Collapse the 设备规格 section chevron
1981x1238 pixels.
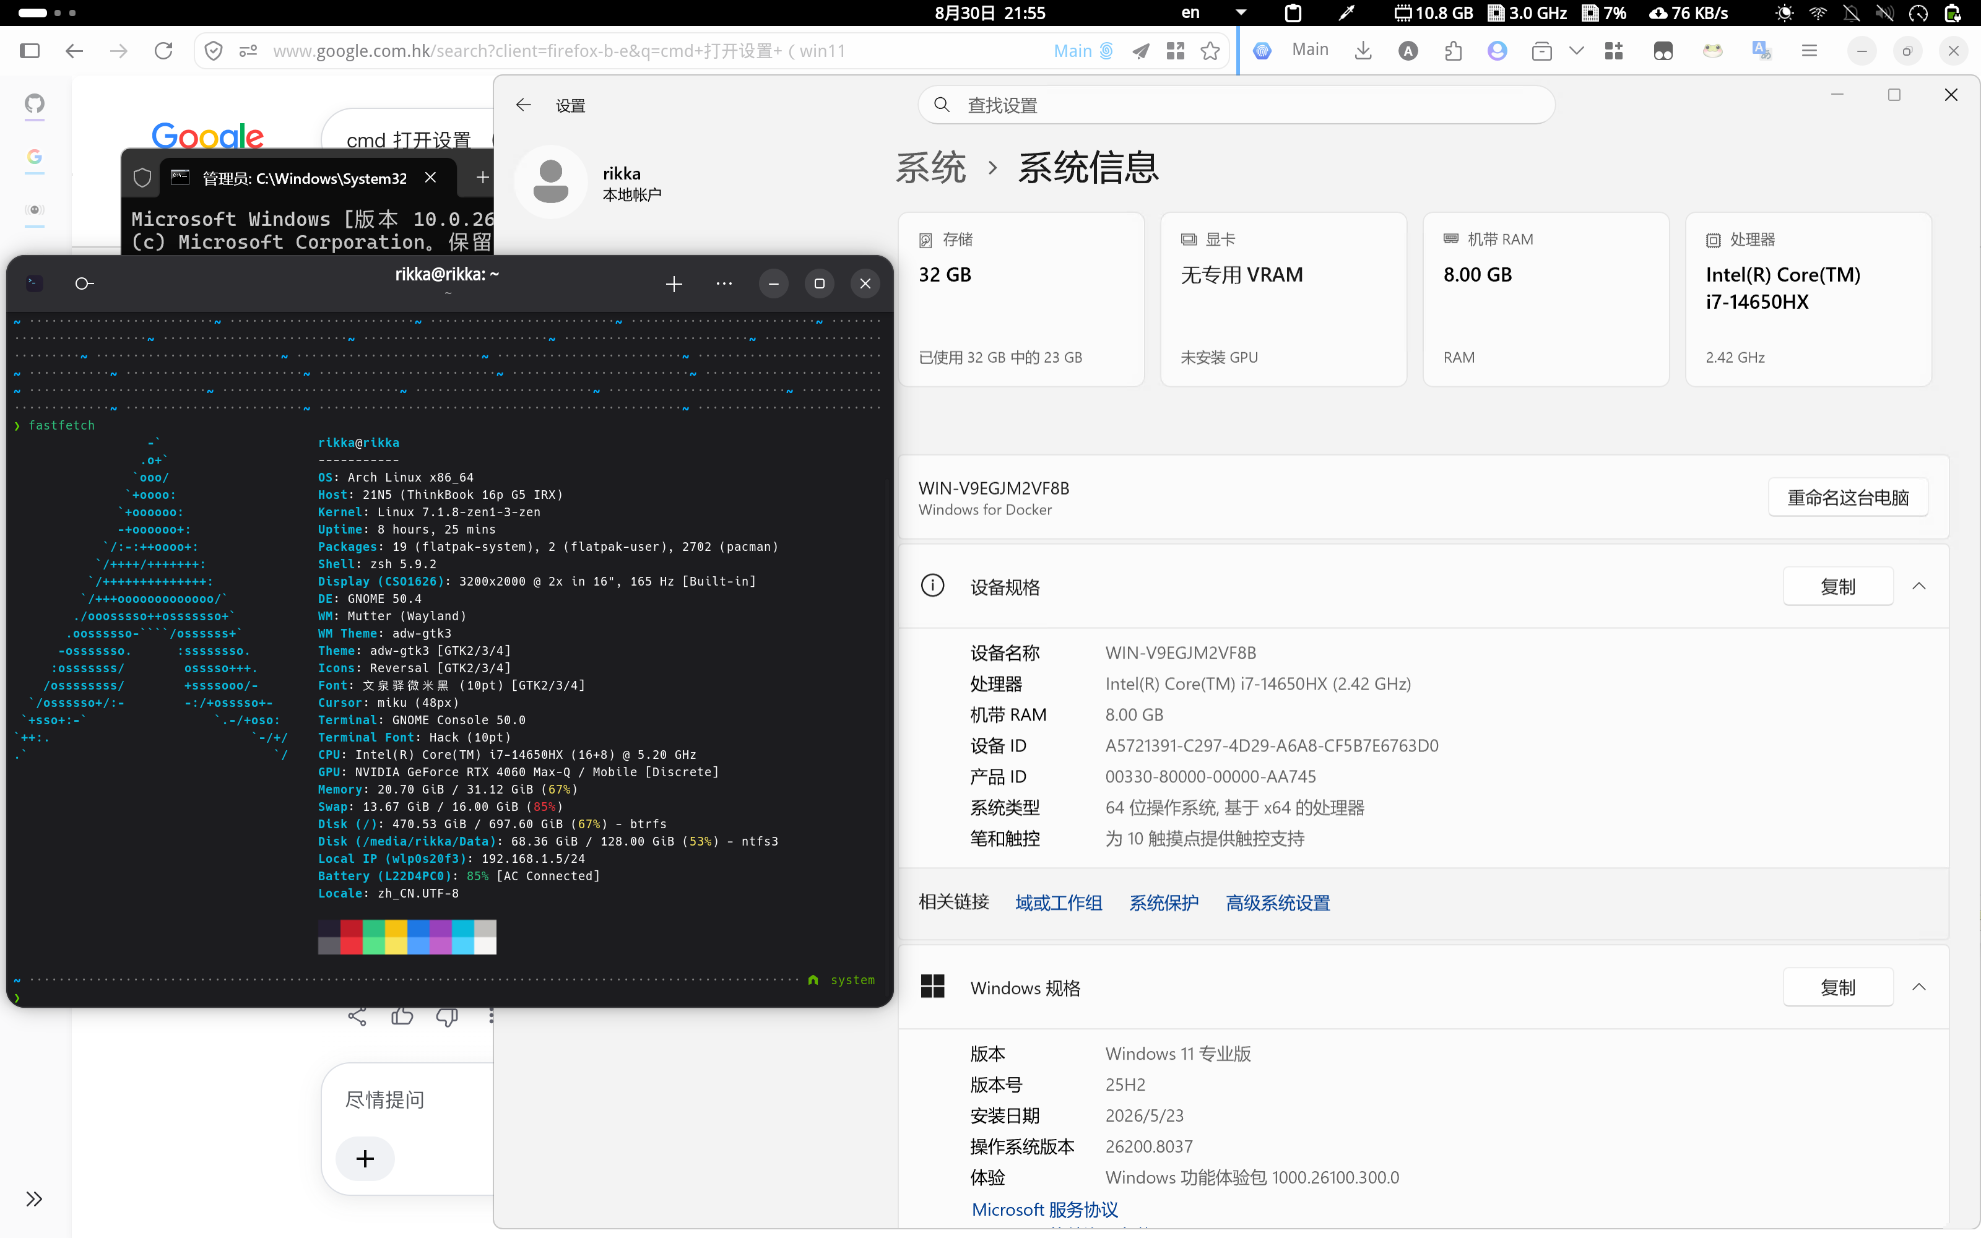(x=1919, y=586)
